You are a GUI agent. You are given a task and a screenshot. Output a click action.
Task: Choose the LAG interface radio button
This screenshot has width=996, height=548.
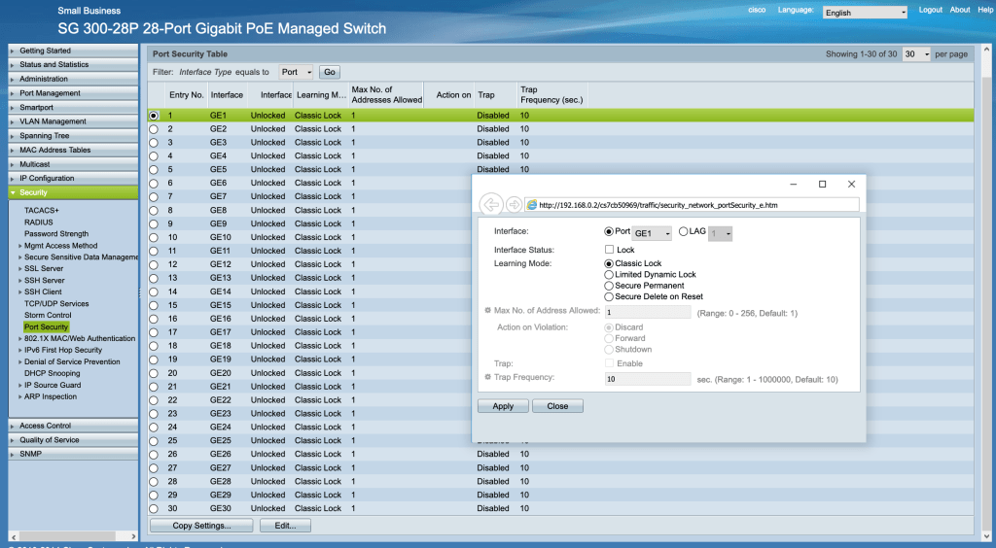click(x=683, y=232)
